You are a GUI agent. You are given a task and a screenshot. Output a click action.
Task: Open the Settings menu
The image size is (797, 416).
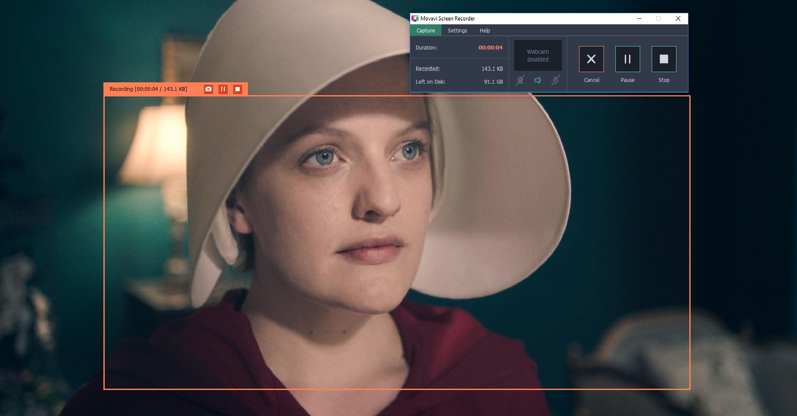click(x=457, y=30)
